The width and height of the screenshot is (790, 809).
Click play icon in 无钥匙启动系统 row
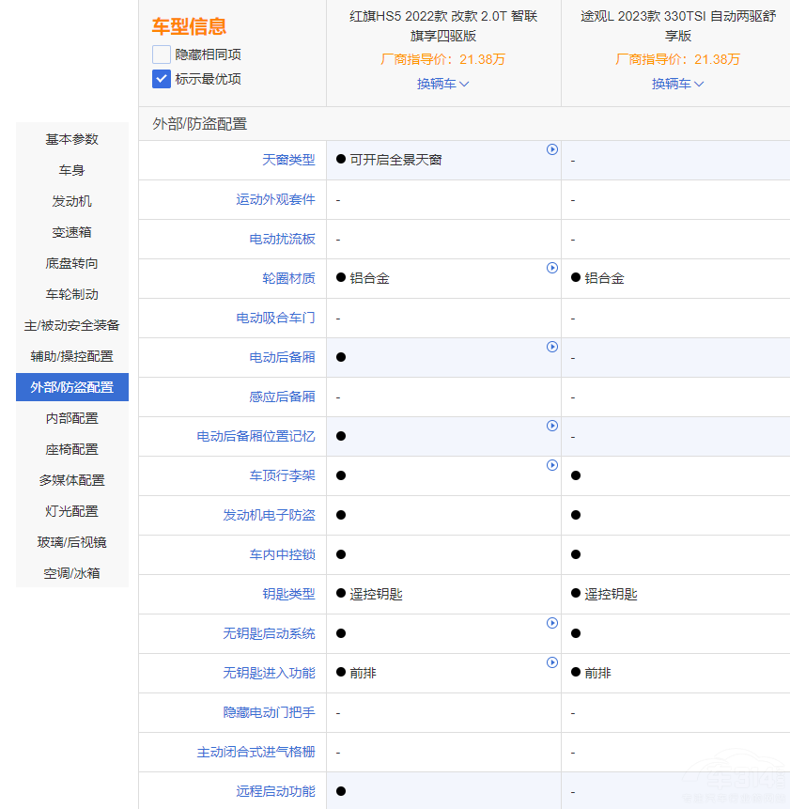[552, 623]
